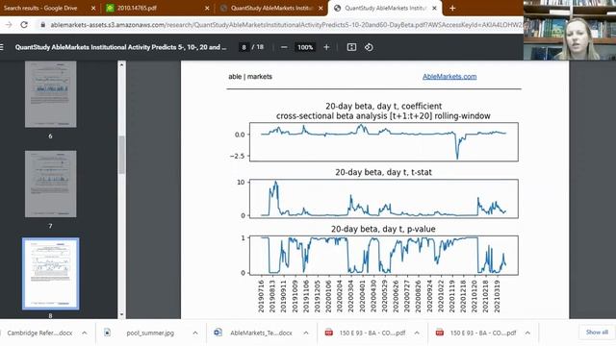The width and height of the screenshot is (616, 346).
Task: Expand options for pool_summer.jpg download
Action: coord(195,333)
